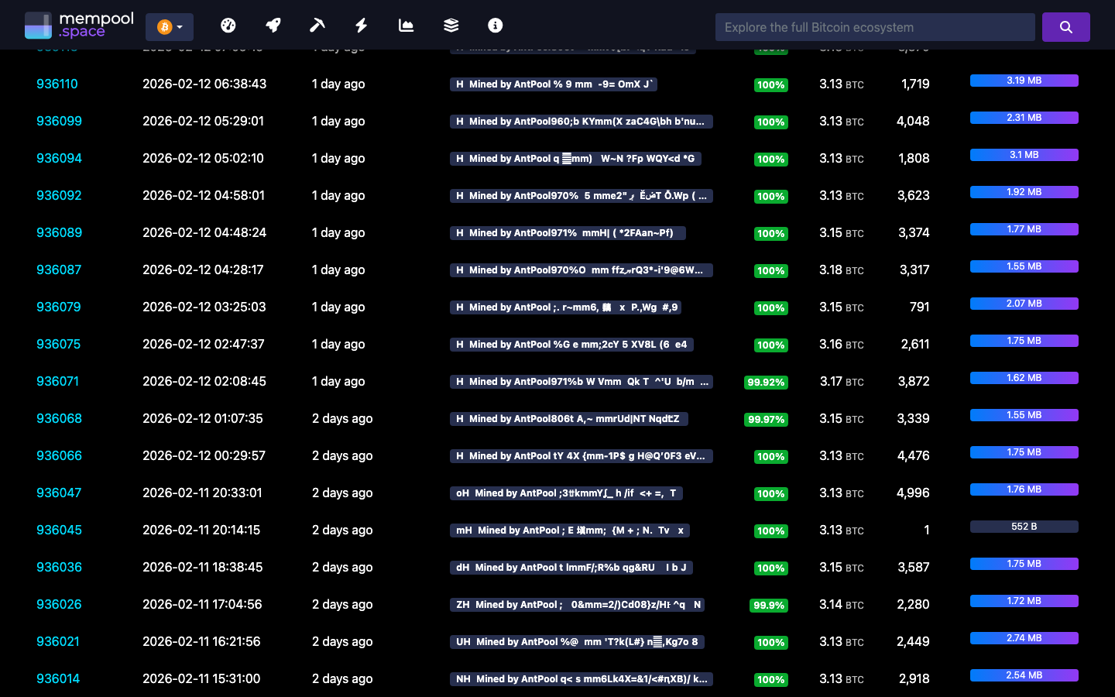Open block 936110 details
This screenshot has height=697, width=1115.
[57, 84]
